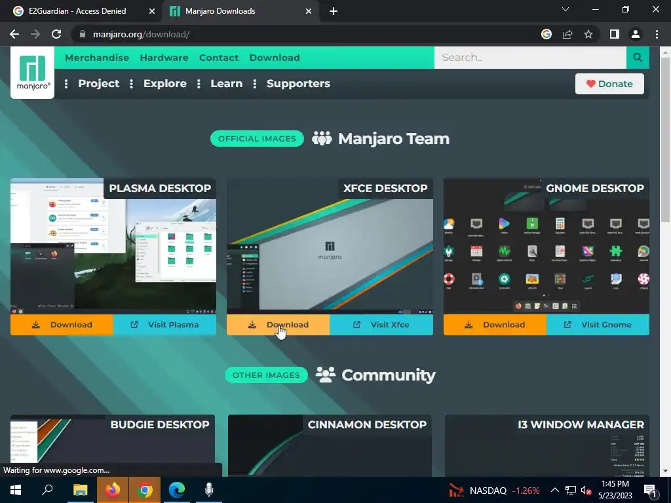Viewport: 671px width, 503px height.
Task: Close the E2Guardian tab
Action: 151,11
